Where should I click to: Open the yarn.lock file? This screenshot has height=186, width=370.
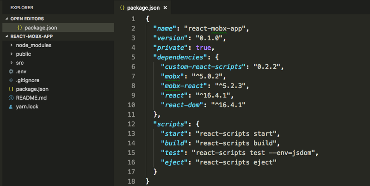click(27, 107)
